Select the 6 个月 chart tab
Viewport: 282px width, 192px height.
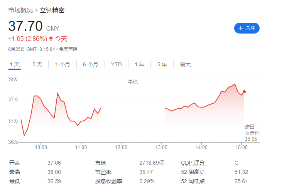(x=90, y=64)
